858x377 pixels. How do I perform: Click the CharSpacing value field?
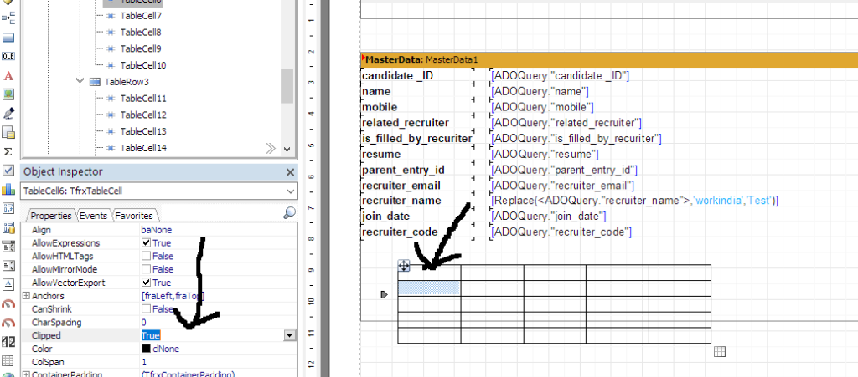coord(219,323)
